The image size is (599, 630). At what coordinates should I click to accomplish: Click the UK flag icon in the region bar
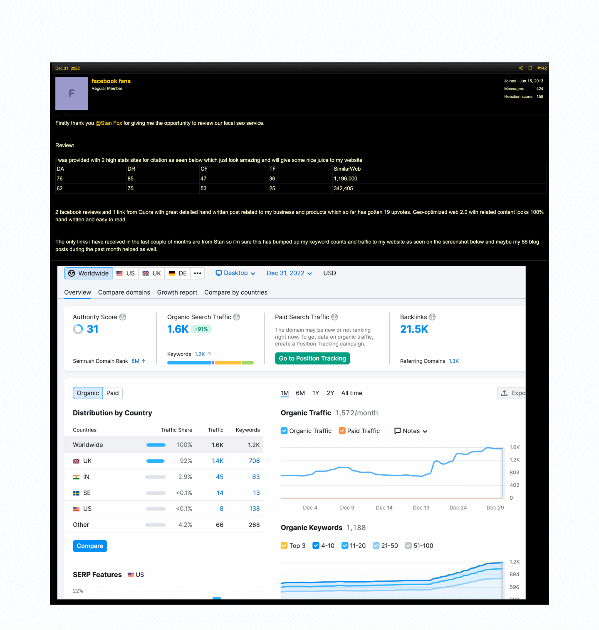tap(146, 273)
